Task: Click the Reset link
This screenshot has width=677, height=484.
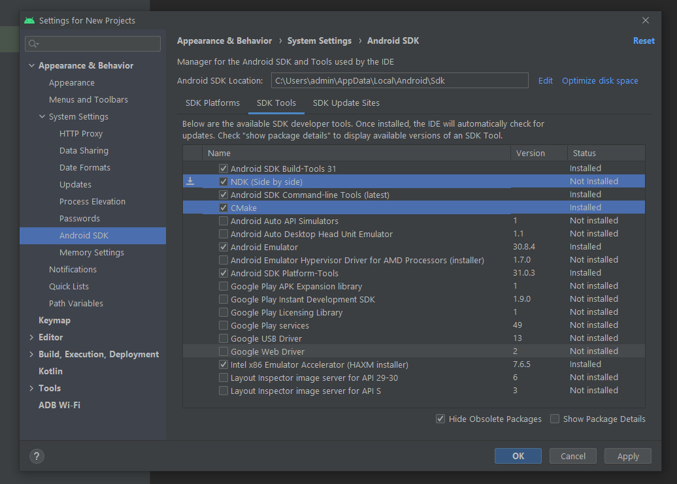Action: [644, 40]
